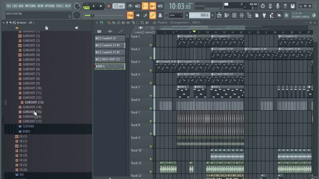Click the pattern selector showing 808 6

click(199, 15)
